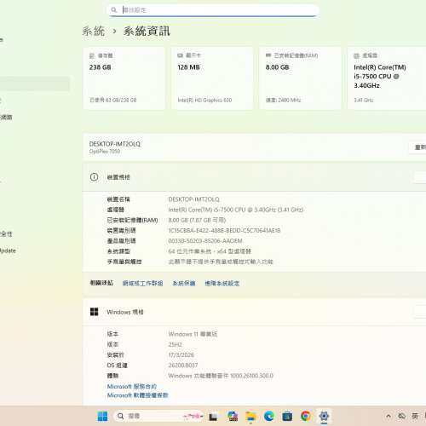Open the installed RAM card showing 8.00 GB
The width and height of the screenshot is (426, 426).
(300, 78)
